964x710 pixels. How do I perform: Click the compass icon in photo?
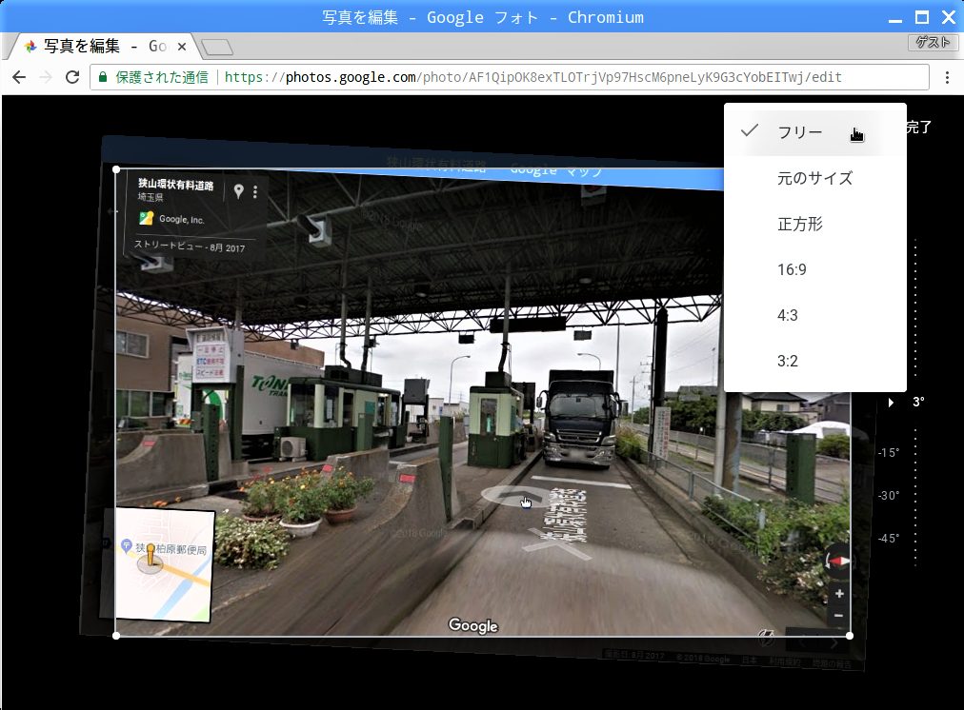coord(838,561)
